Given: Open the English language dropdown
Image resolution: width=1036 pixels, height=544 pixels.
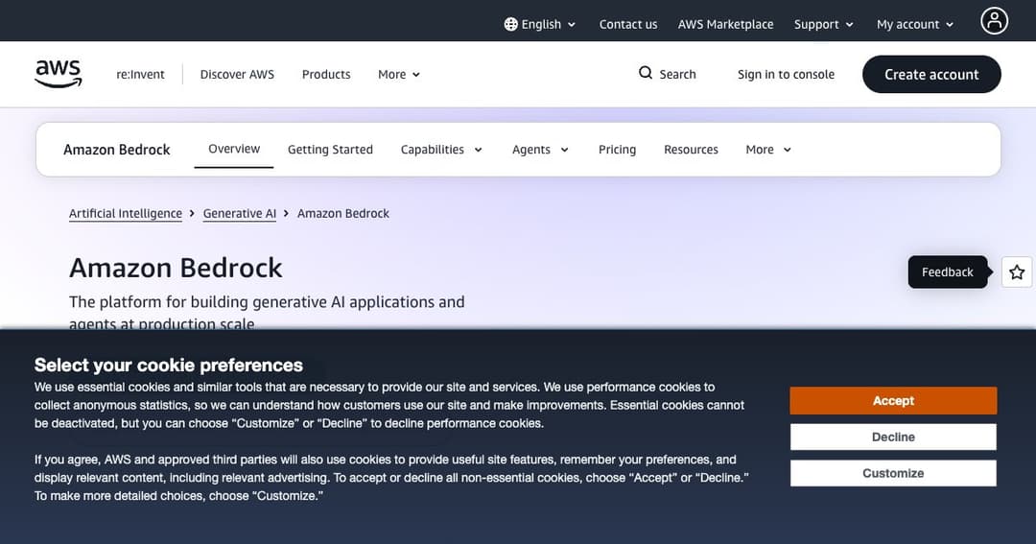Looking at the screenshot, I should (540, 24).
